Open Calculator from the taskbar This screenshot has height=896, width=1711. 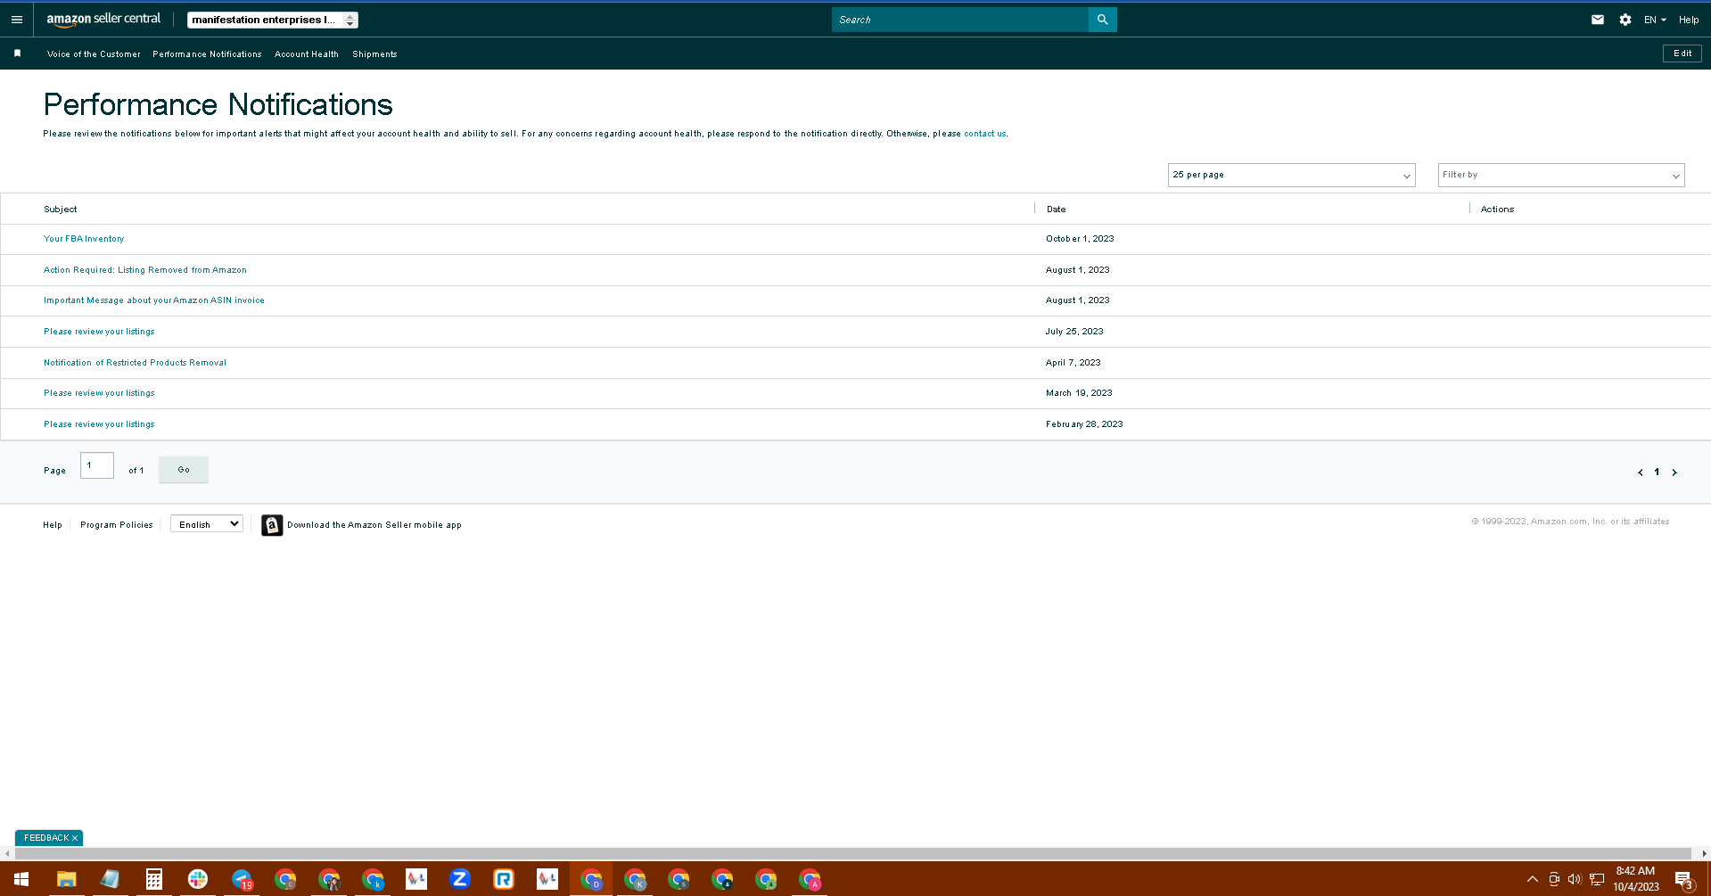(153, 879)
